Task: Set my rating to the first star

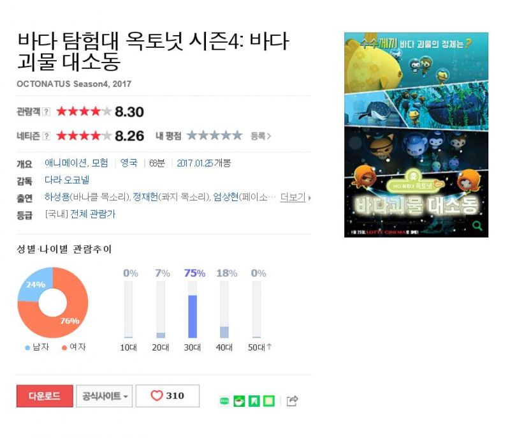Action: (x=193, y=135)
